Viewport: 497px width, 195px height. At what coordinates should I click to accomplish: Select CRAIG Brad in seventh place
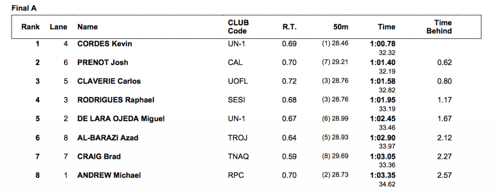(99, 156)
